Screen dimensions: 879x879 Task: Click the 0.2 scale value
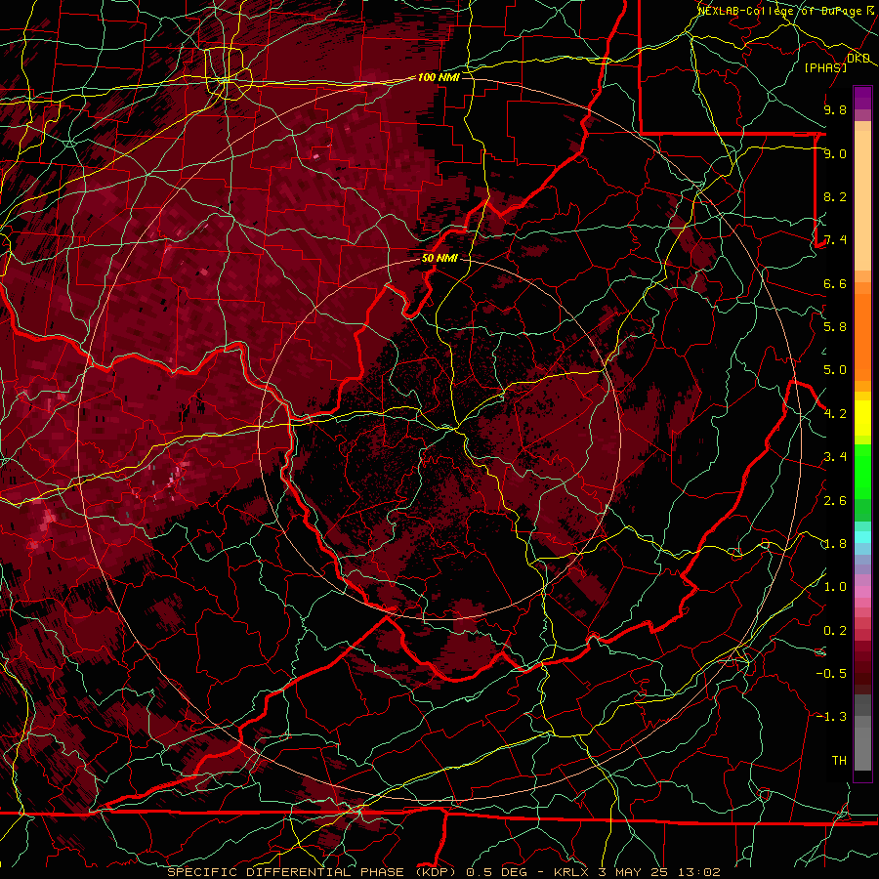[x=835, y=631]
